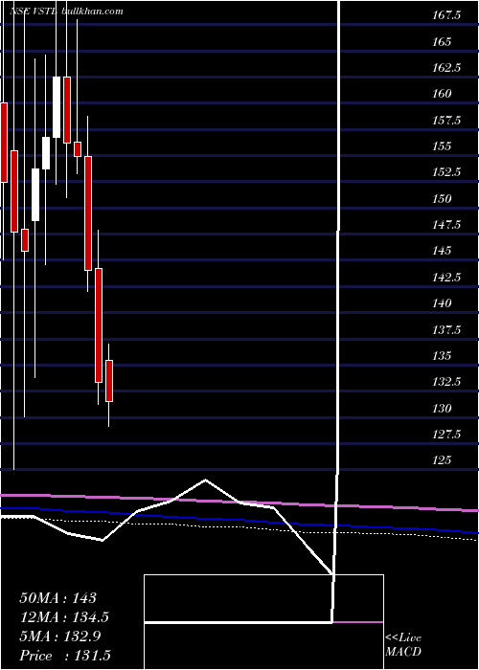
Task: Click the 50MA : 143 readout
Action: [58, 598]
